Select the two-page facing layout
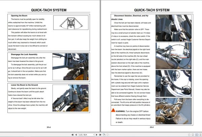 click(197, 135)
